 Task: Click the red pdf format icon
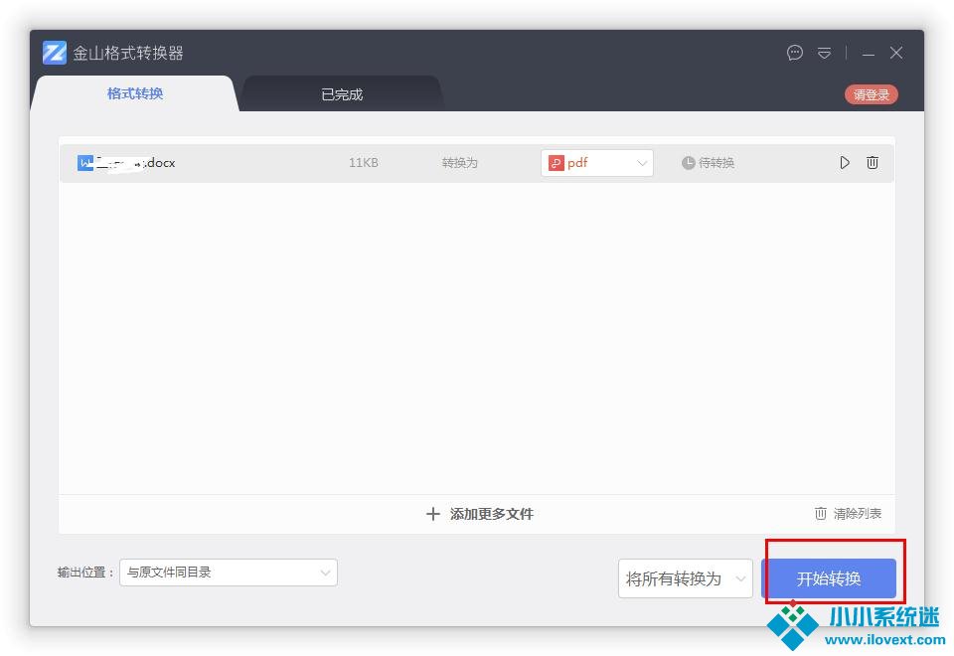pos(556,163)
